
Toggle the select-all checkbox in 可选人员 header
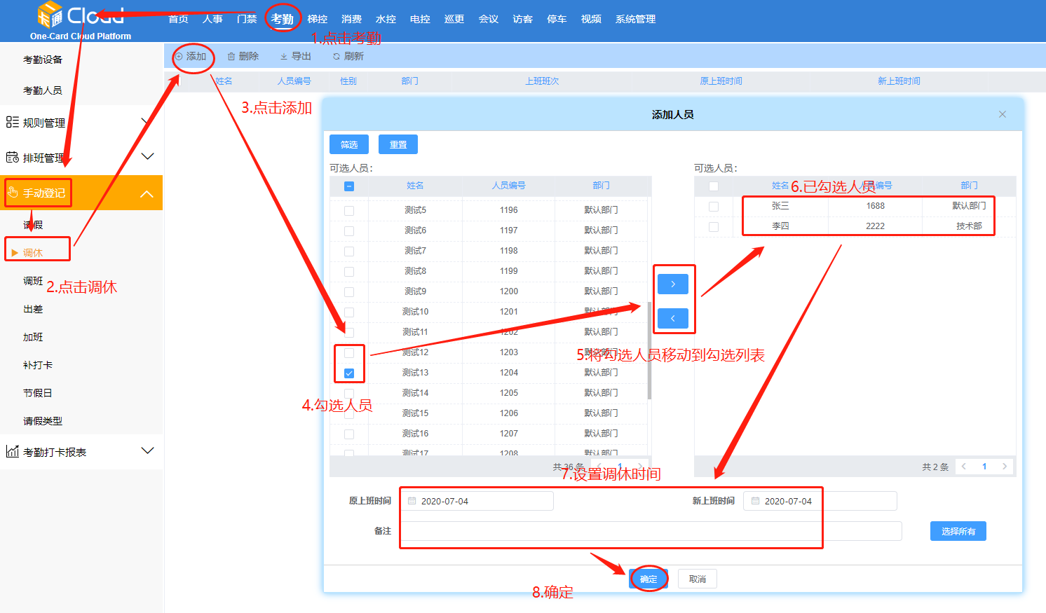pos(348,186)
